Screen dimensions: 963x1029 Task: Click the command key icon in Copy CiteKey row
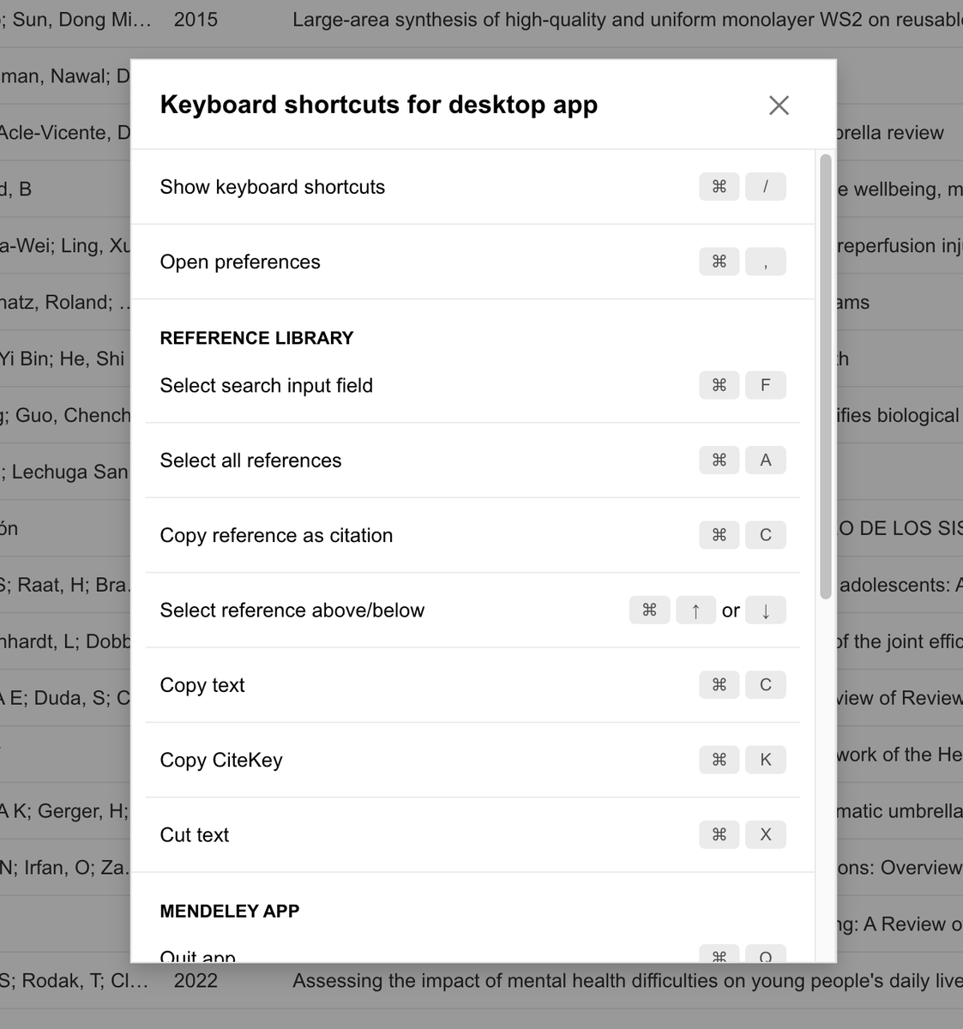pos(719,760)
